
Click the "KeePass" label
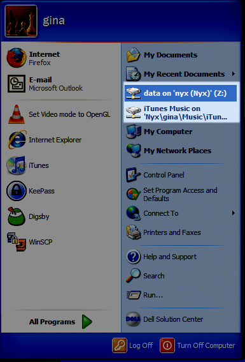click(x=41, y=191)
